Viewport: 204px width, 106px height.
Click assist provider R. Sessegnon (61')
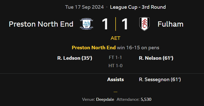160,80
